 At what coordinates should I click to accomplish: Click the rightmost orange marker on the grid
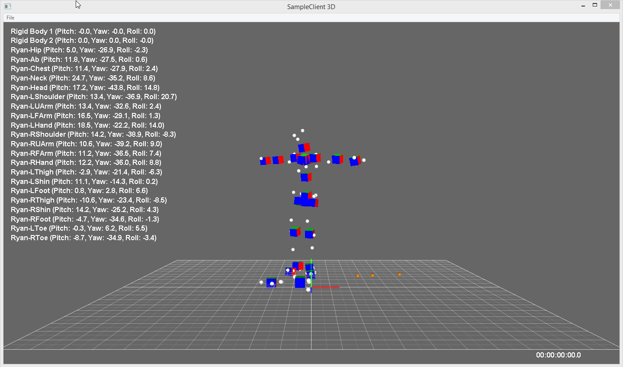pyautogui.click(x=399, y=274)
